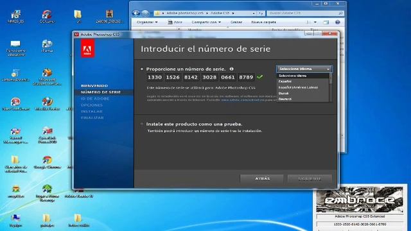Click Abrir in the Explorer toolbar
This screenshot has height=231, width=411.
tap(175, 22)
